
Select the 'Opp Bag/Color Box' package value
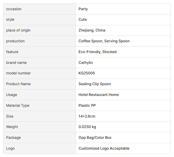[95, 138]
